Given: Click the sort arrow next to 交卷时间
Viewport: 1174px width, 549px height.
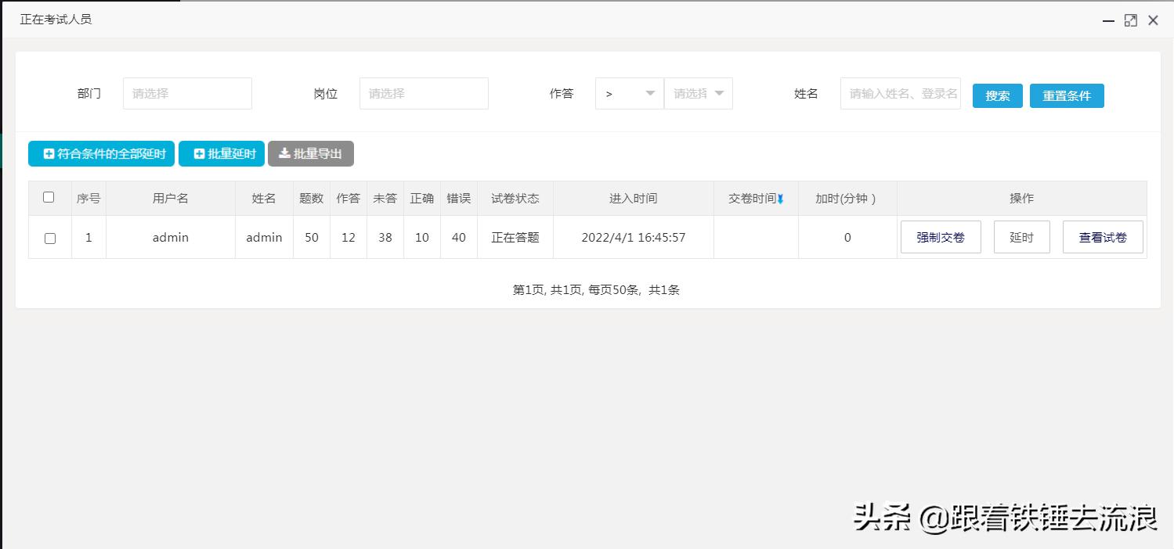Looking at the screenshot, I should (782, 198).
